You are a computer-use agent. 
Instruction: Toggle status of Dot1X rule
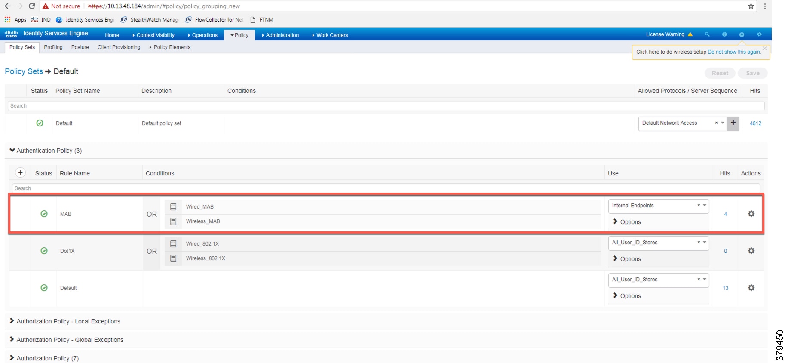(44, 251)
